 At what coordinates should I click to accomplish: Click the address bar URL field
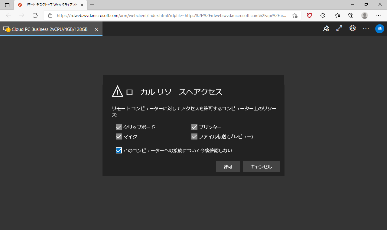(172, 15)
